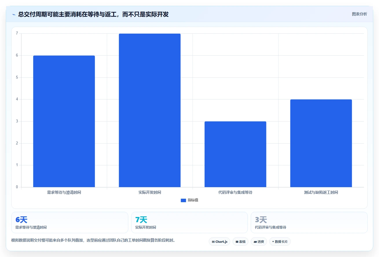This screenshot has width=379, height=257.
Task: Click the 3天 value text
Action: click(x=261, y=220)
